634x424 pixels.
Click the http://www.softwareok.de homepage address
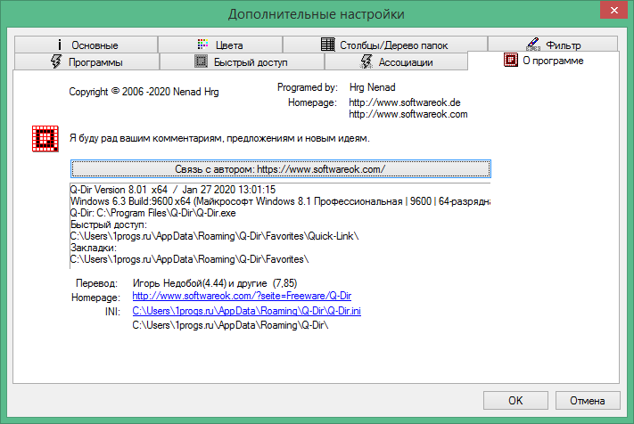[404, 103]
